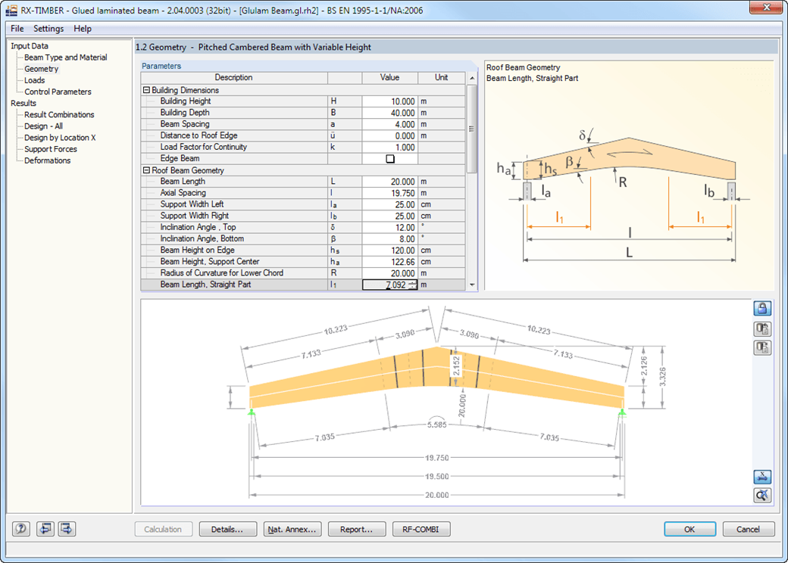The height and width of the screenshot is (563, 788).
Task: Click the table scrollbar up arrow
Action: pos(471,78)
